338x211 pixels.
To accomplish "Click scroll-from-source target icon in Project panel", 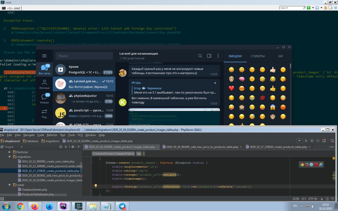I will (x=61, y=147).
